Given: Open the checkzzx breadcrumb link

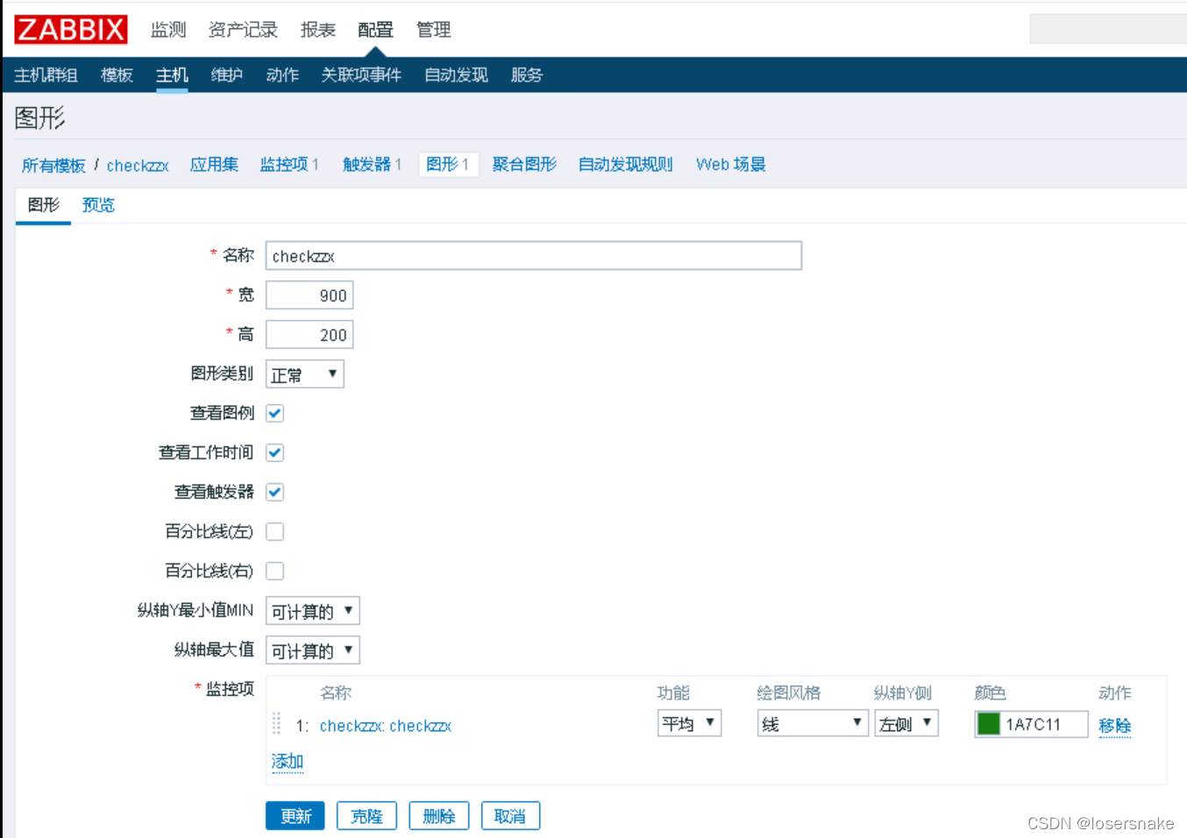Looking at the screenshot, I should click(138, 165).
